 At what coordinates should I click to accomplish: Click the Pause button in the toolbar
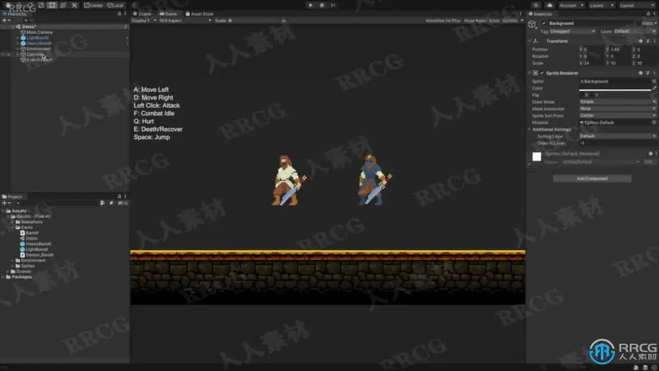(322, 5)
